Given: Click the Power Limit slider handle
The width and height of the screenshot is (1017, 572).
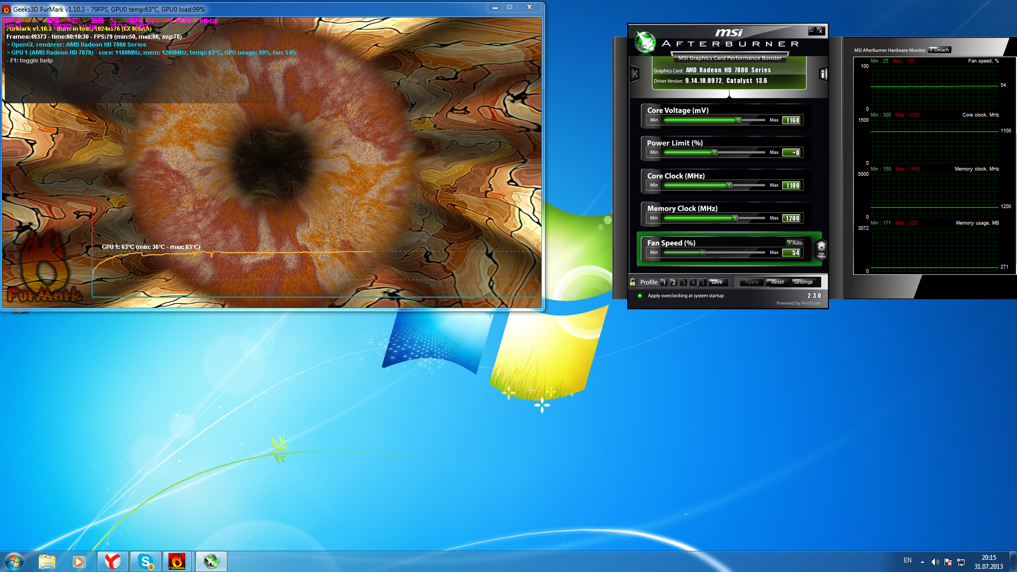Looking at the screenshot, I should 715,153.
